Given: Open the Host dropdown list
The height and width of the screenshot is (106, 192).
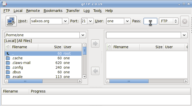Looking at the screenshot, I should coord(65,21).
